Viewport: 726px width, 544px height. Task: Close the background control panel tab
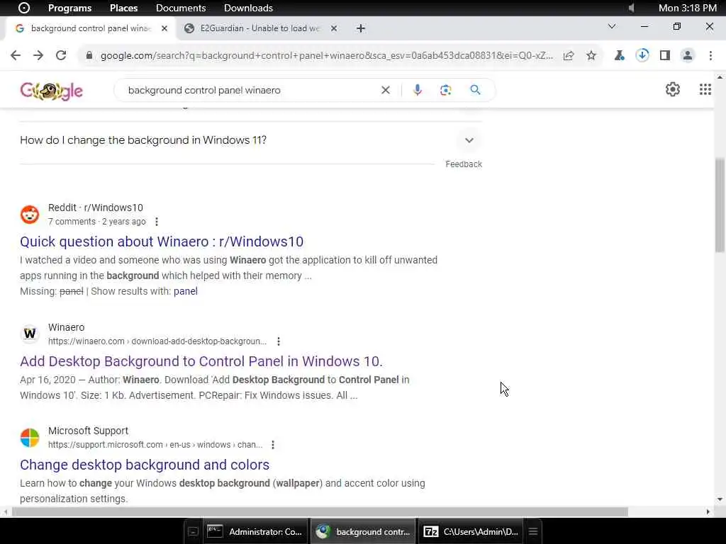tap(164, 28)
